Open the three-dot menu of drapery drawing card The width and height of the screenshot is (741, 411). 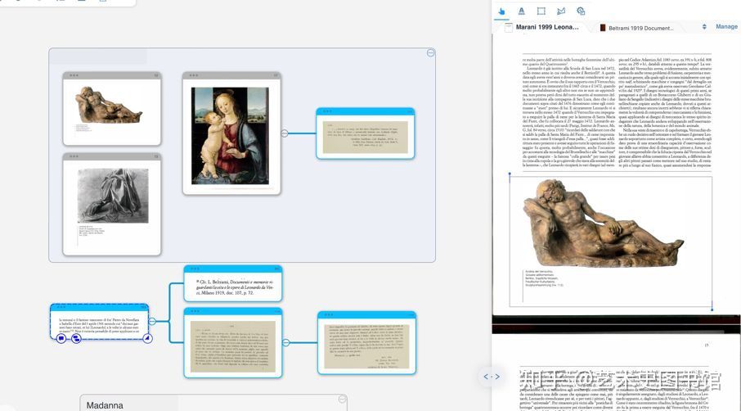point(74,156)
